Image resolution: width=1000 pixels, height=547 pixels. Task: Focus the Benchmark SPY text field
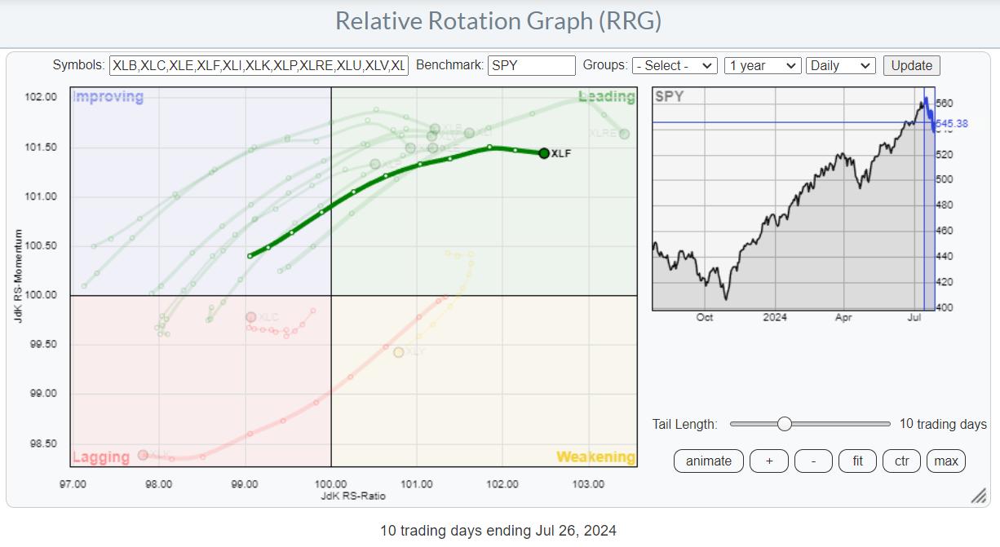531,65
